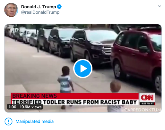
Task: Click the @CARPEDONKTUM watermark
Action: [x=141, y=110]
